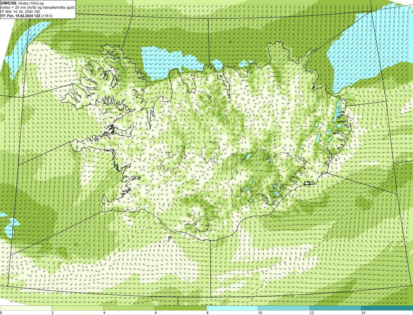
Task: Click the legend scale label "0"
Action: point(1,313)
